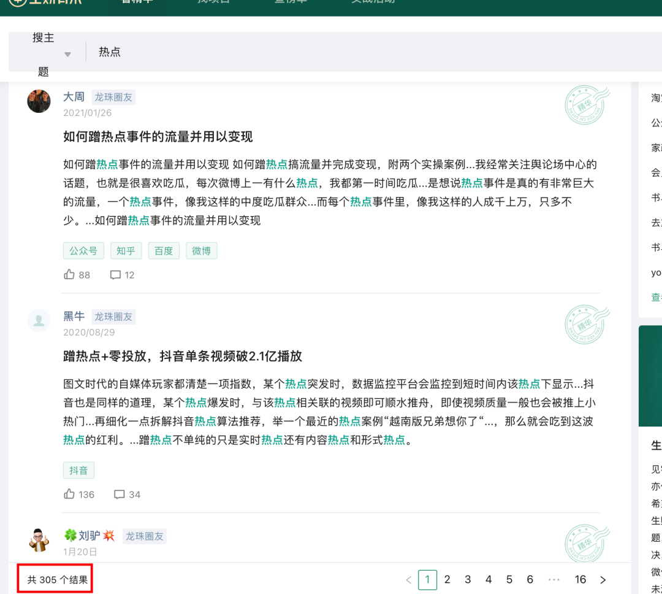
Task: Click the 龙珠圈友 badge next to 大周
Action: (x=113, y=97)
